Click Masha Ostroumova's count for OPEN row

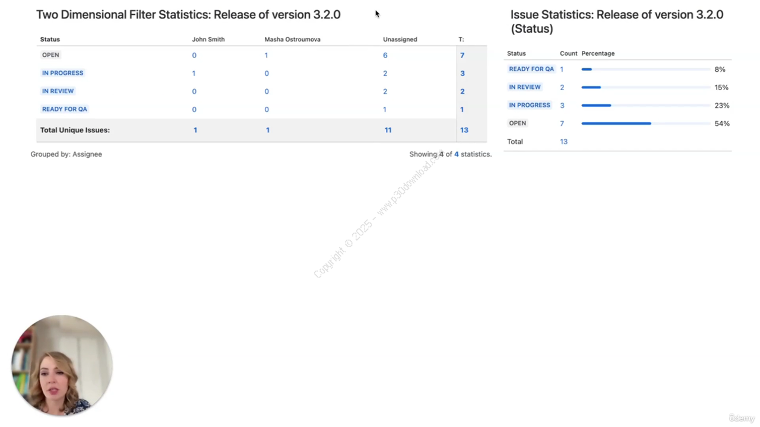point(266,55)
